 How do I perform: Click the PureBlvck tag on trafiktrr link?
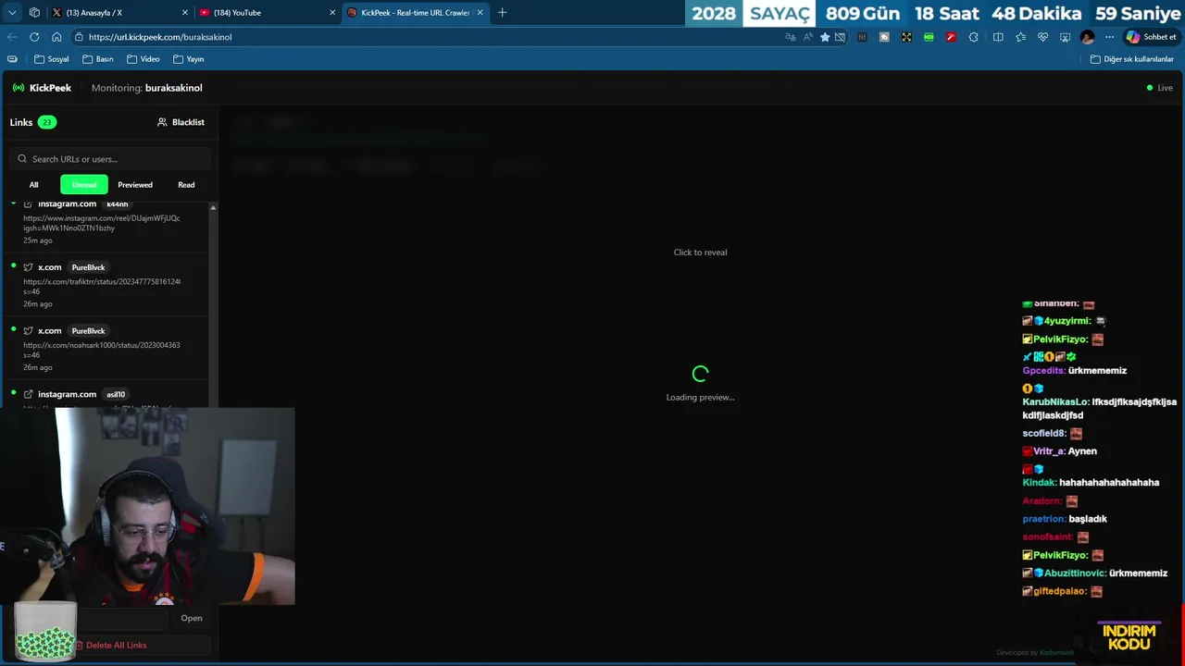(88, 267)
